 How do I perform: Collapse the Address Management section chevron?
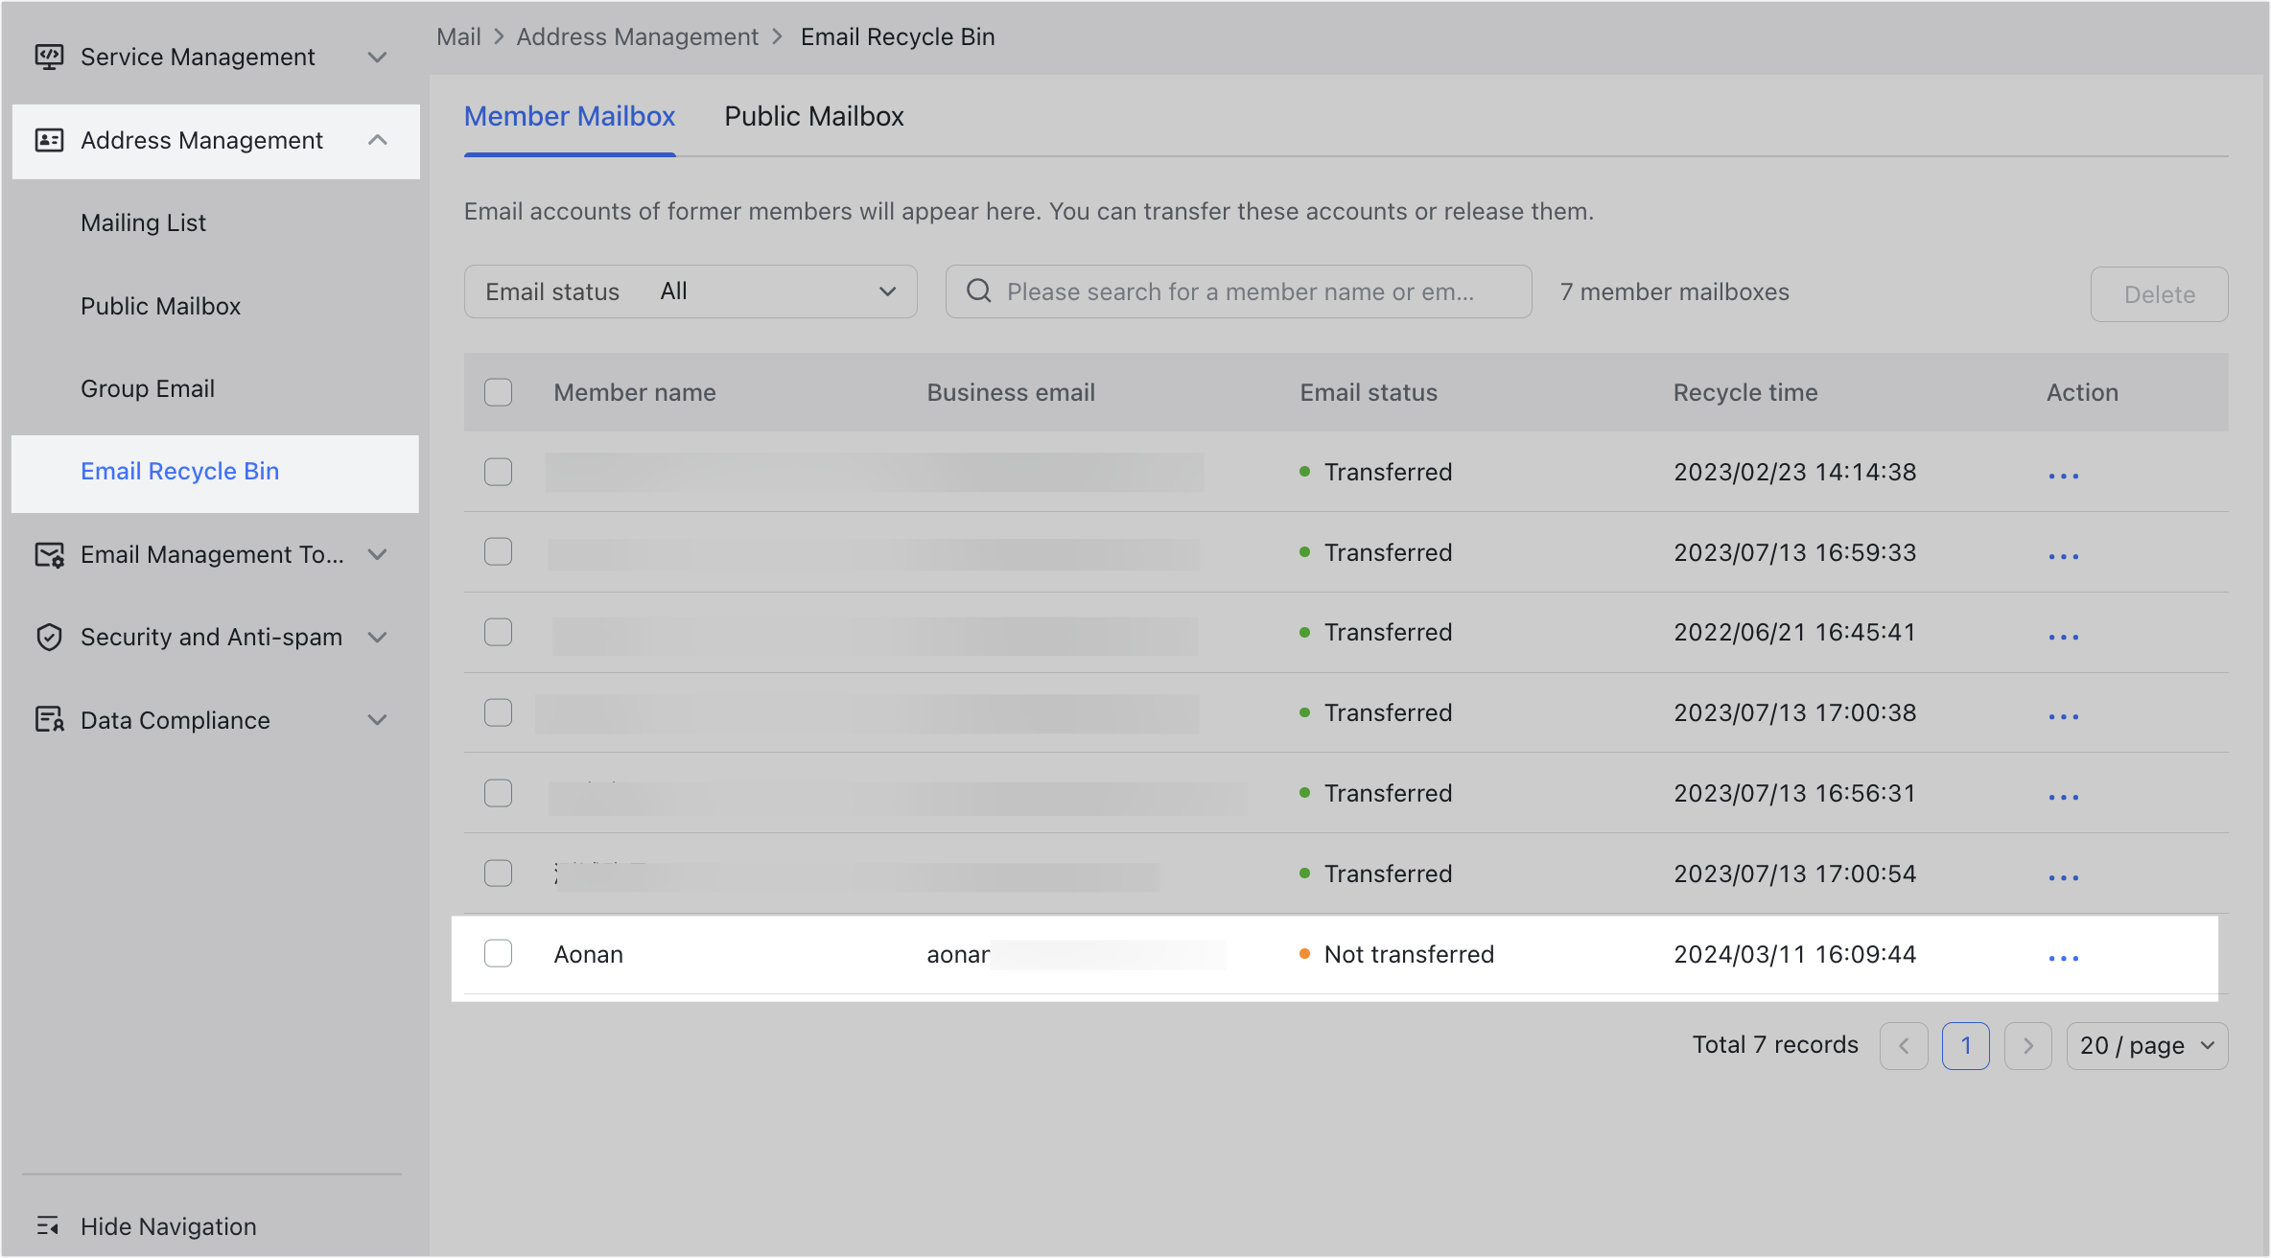tap(378, 140)
